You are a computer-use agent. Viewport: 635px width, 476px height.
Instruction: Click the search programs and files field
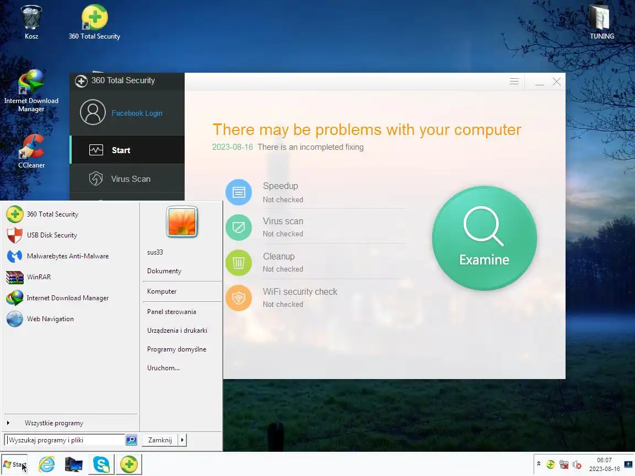point(64,440)
